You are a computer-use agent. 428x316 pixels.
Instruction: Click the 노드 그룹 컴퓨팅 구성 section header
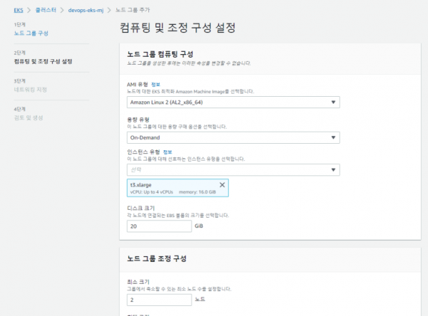coord(168,54)
